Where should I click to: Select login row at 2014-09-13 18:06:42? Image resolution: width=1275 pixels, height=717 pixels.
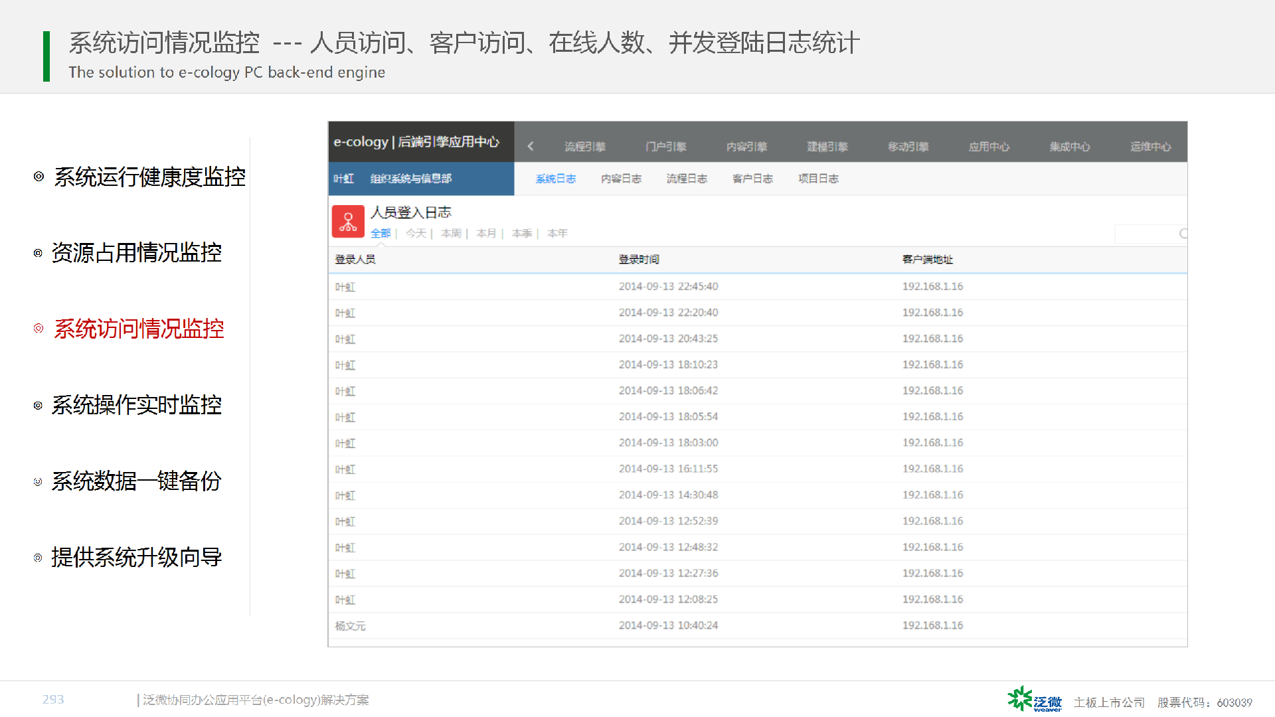(758, 391)
